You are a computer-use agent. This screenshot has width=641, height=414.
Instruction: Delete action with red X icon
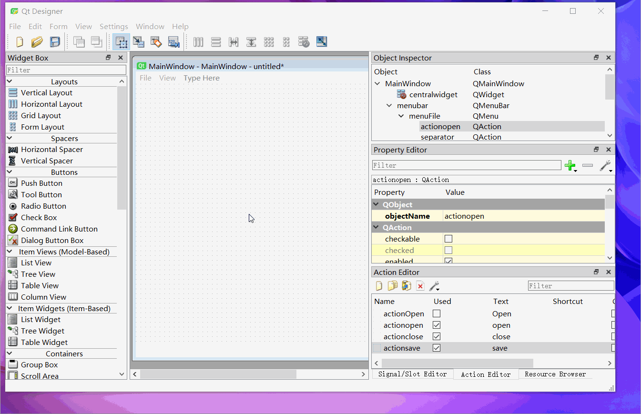(420, 286)
